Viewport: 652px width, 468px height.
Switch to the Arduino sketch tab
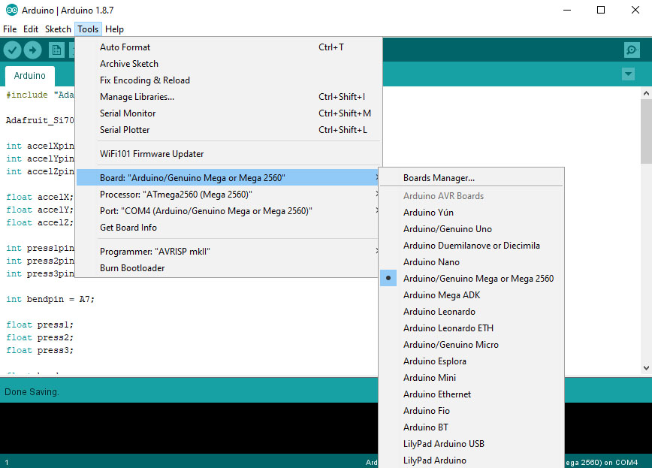coord(30,76)
